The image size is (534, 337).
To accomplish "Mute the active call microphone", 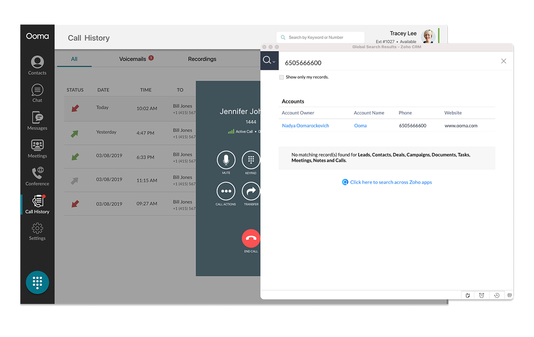I will (x=226, y=160).
